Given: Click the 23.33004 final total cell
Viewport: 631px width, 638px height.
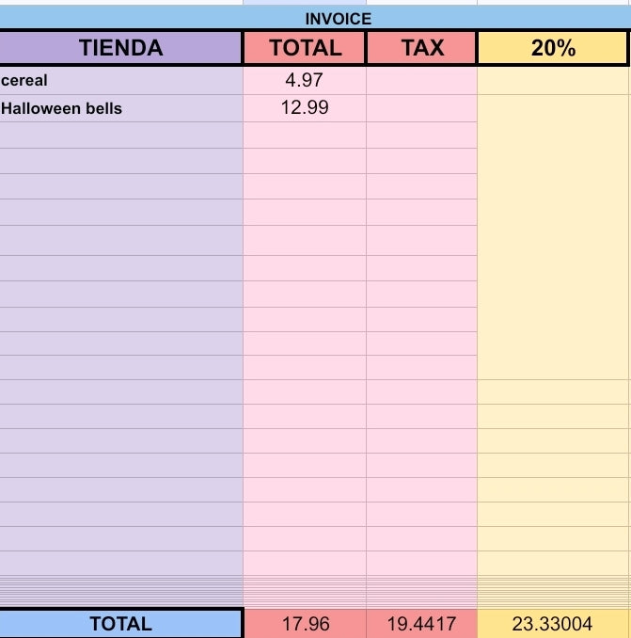Looking at the screenshot, I should click(x=553, y=624).
